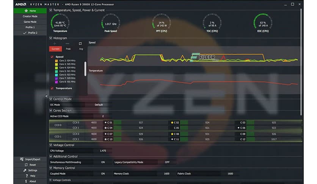Image resolution: width=317 pixels, height=184 pixels.
Task: Click the C 08 gold star icon
Action: [x=172, y=134]
